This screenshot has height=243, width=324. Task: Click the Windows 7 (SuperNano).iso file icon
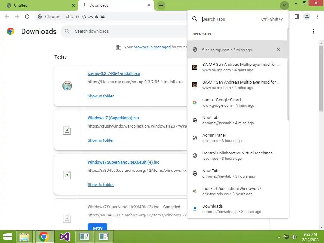(67, 130)
